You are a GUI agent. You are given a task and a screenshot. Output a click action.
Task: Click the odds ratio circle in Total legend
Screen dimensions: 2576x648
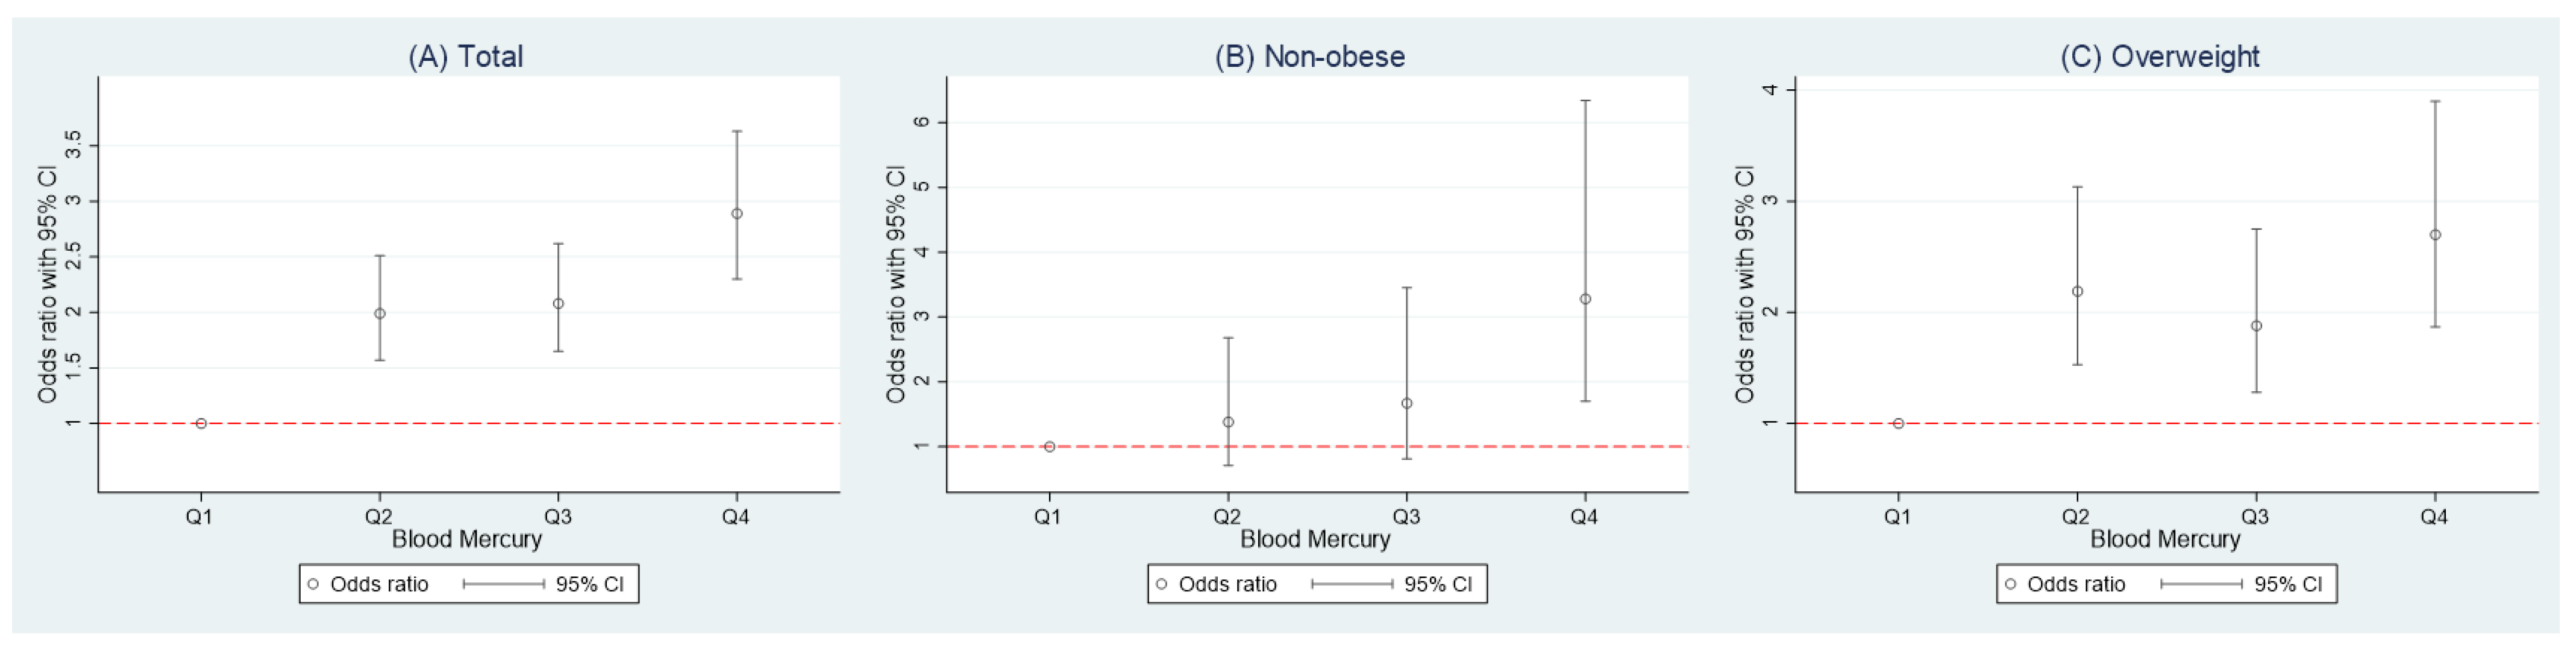(x=313, y=584)
